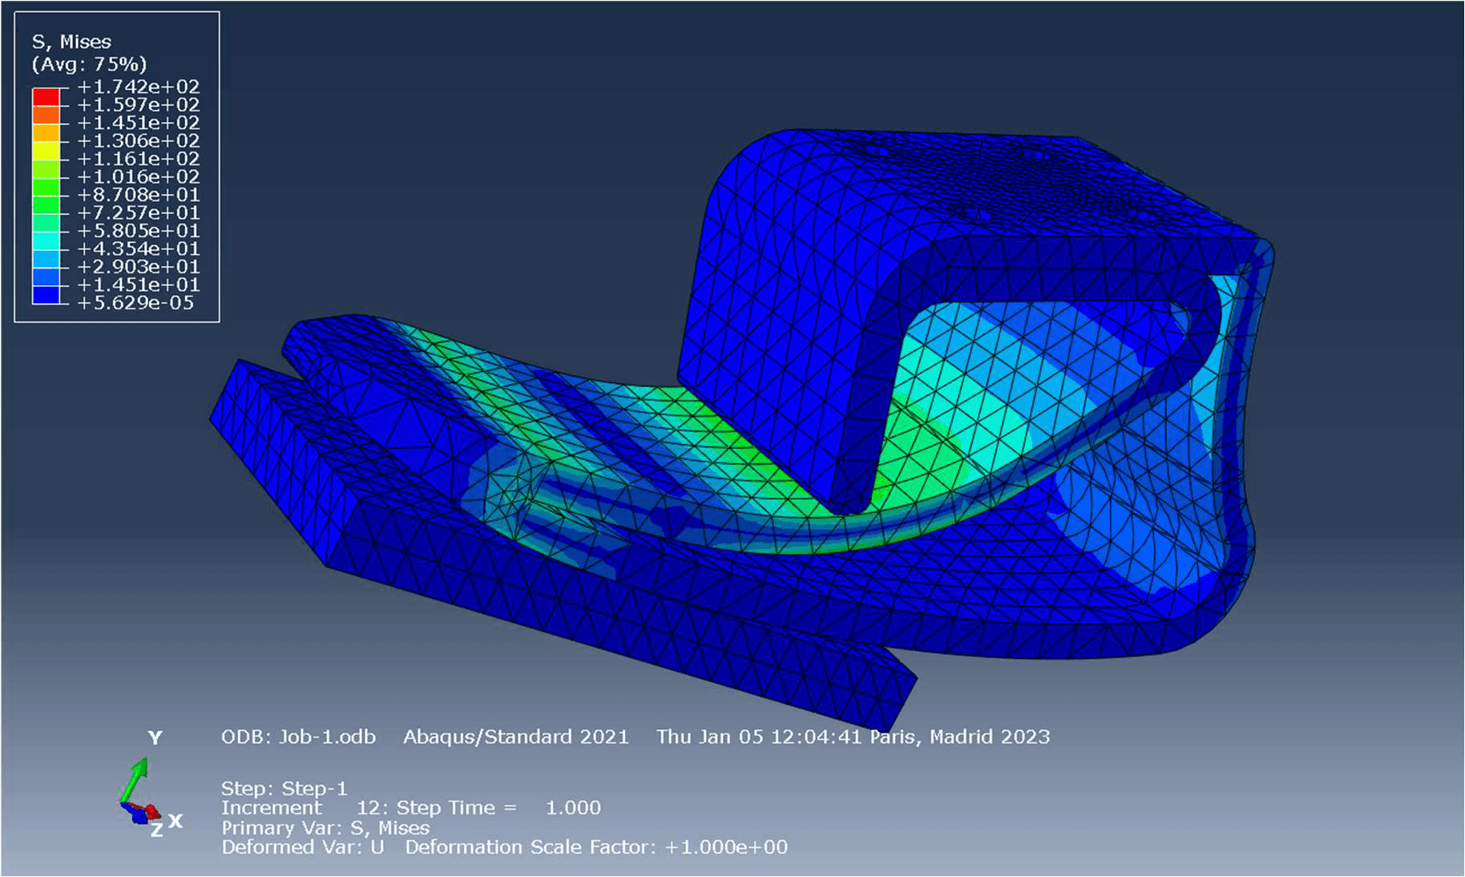Click the 'Step: Step-1' state text

click(284, 788)
